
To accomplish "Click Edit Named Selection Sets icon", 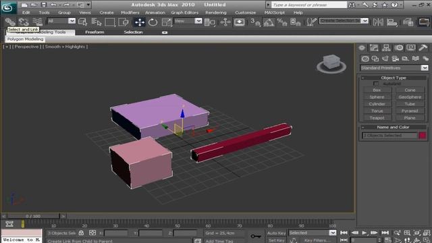I will pyautogui.click(x=311, y=22).
